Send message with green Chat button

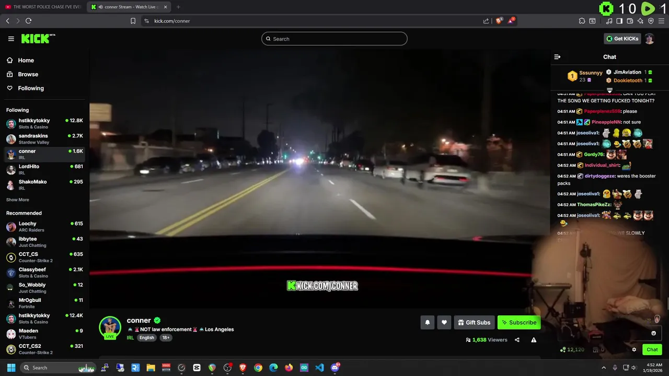[x=652, y=350]
